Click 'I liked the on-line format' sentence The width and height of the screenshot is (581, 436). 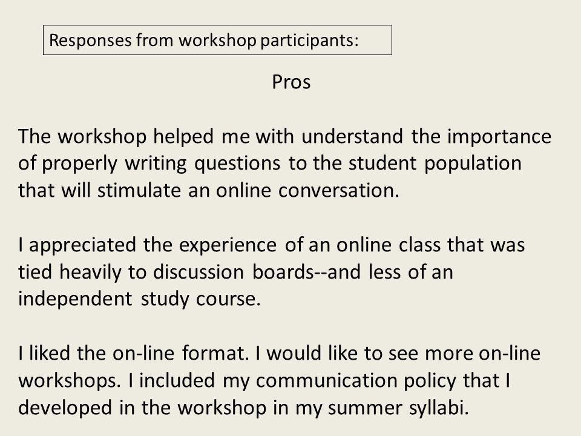click(x=134, y=352)
